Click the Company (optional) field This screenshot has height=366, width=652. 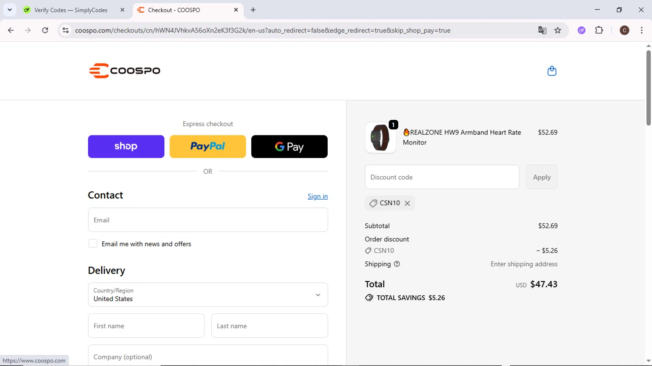[208, 356]
